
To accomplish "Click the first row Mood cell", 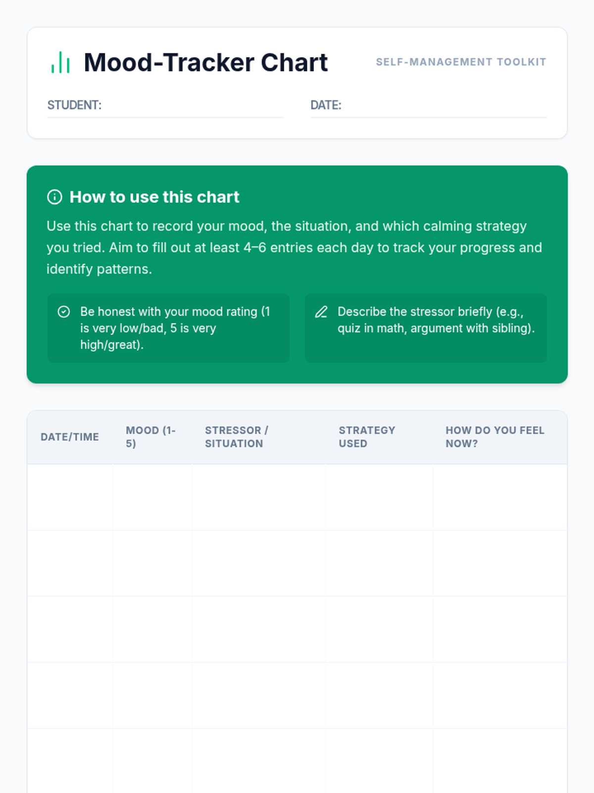I will 152,497.
